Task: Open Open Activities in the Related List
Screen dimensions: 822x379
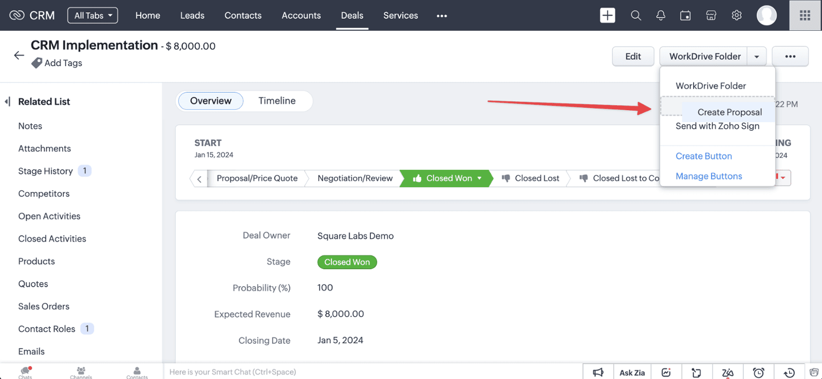Action: click(x=49, y=216)
